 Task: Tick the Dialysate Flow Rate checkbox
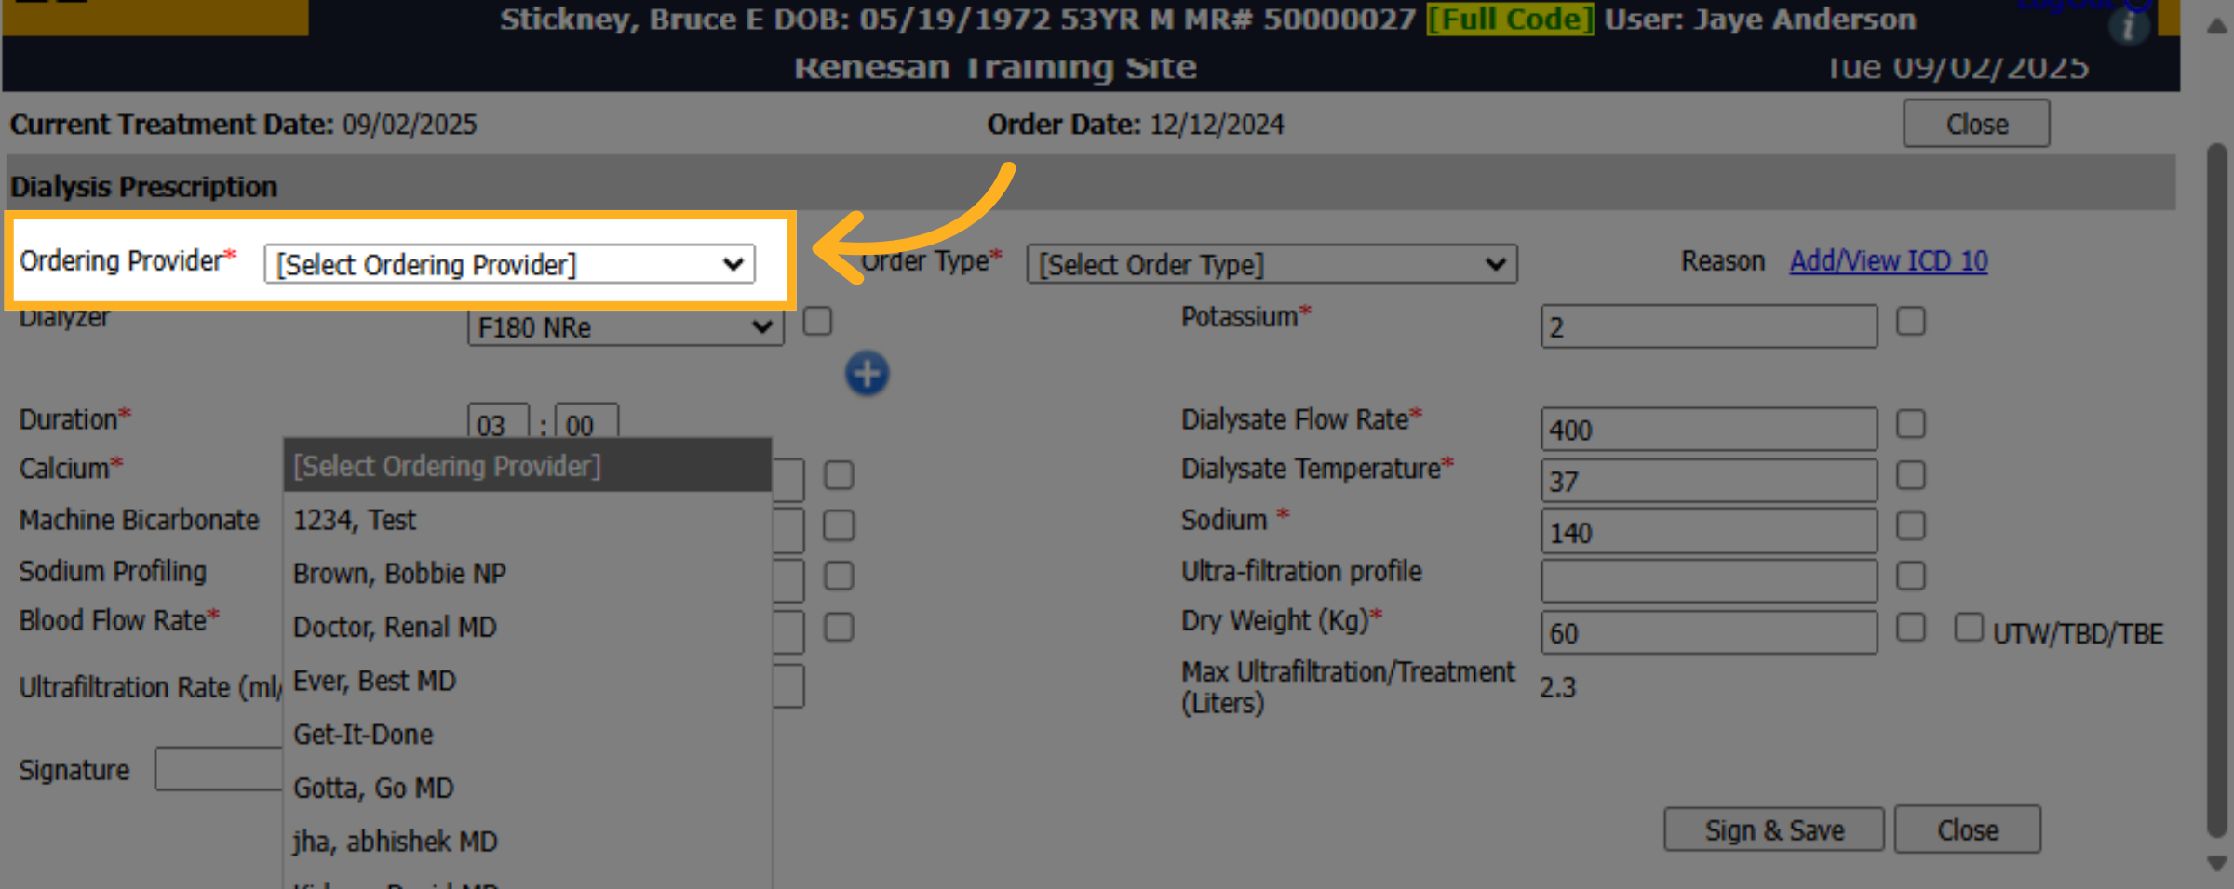[1911, 424]
